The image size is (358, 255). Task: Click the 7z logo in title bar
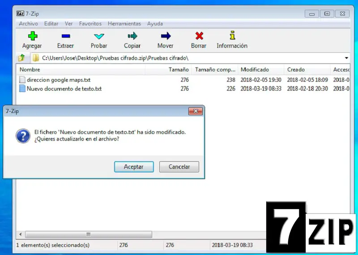click(20, 14)
